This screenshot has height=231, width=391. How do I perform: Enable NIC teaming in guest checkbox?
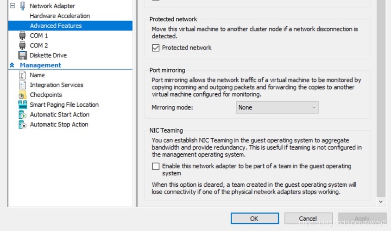(x=156, y=166)
